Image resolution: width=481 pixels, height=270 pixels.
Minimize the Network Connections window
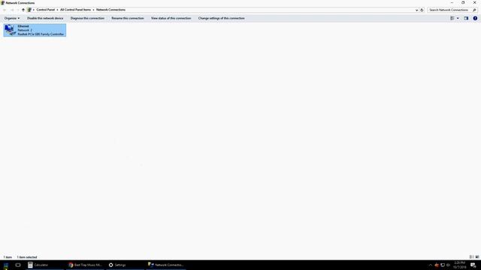pos(452,3)
